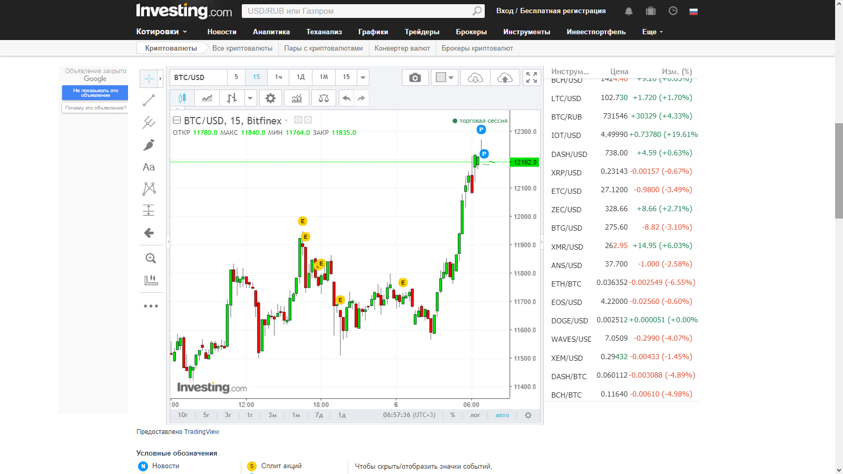Select bars chart style

pyautogui.click(x=232, y=98)
